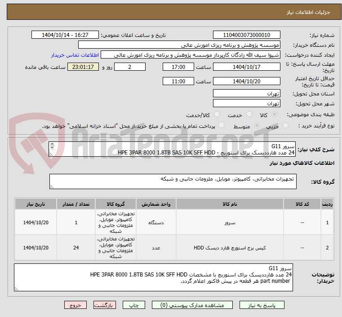The width and height of the screenshot is (342, 317).
Task: Click the announcement date field 1404/10/14 - 16:27
Action: (65, 35)
